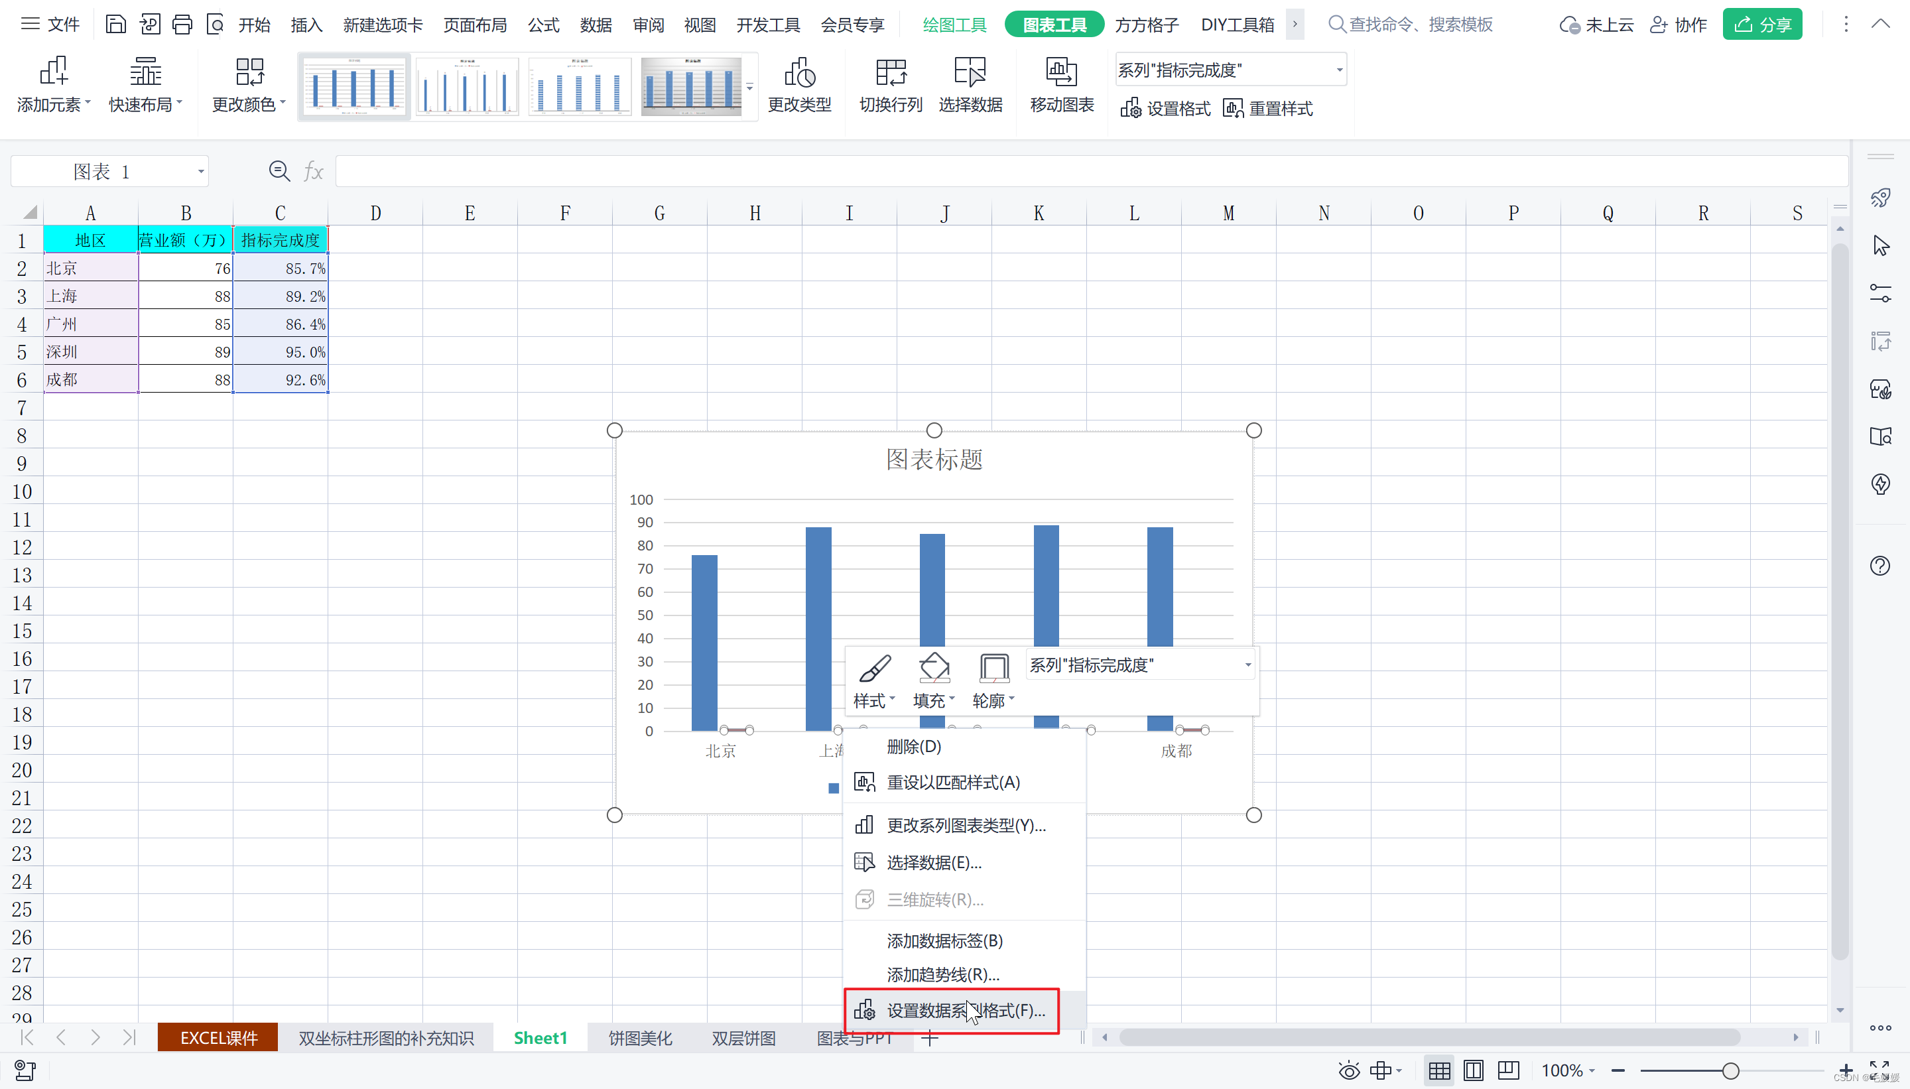
Task: Toggle normal grid view in status bar
Action: [1439, 1070]
